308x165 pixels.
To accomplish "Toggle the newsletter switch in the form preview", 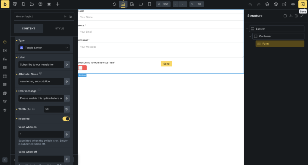I will click(82, 68).
